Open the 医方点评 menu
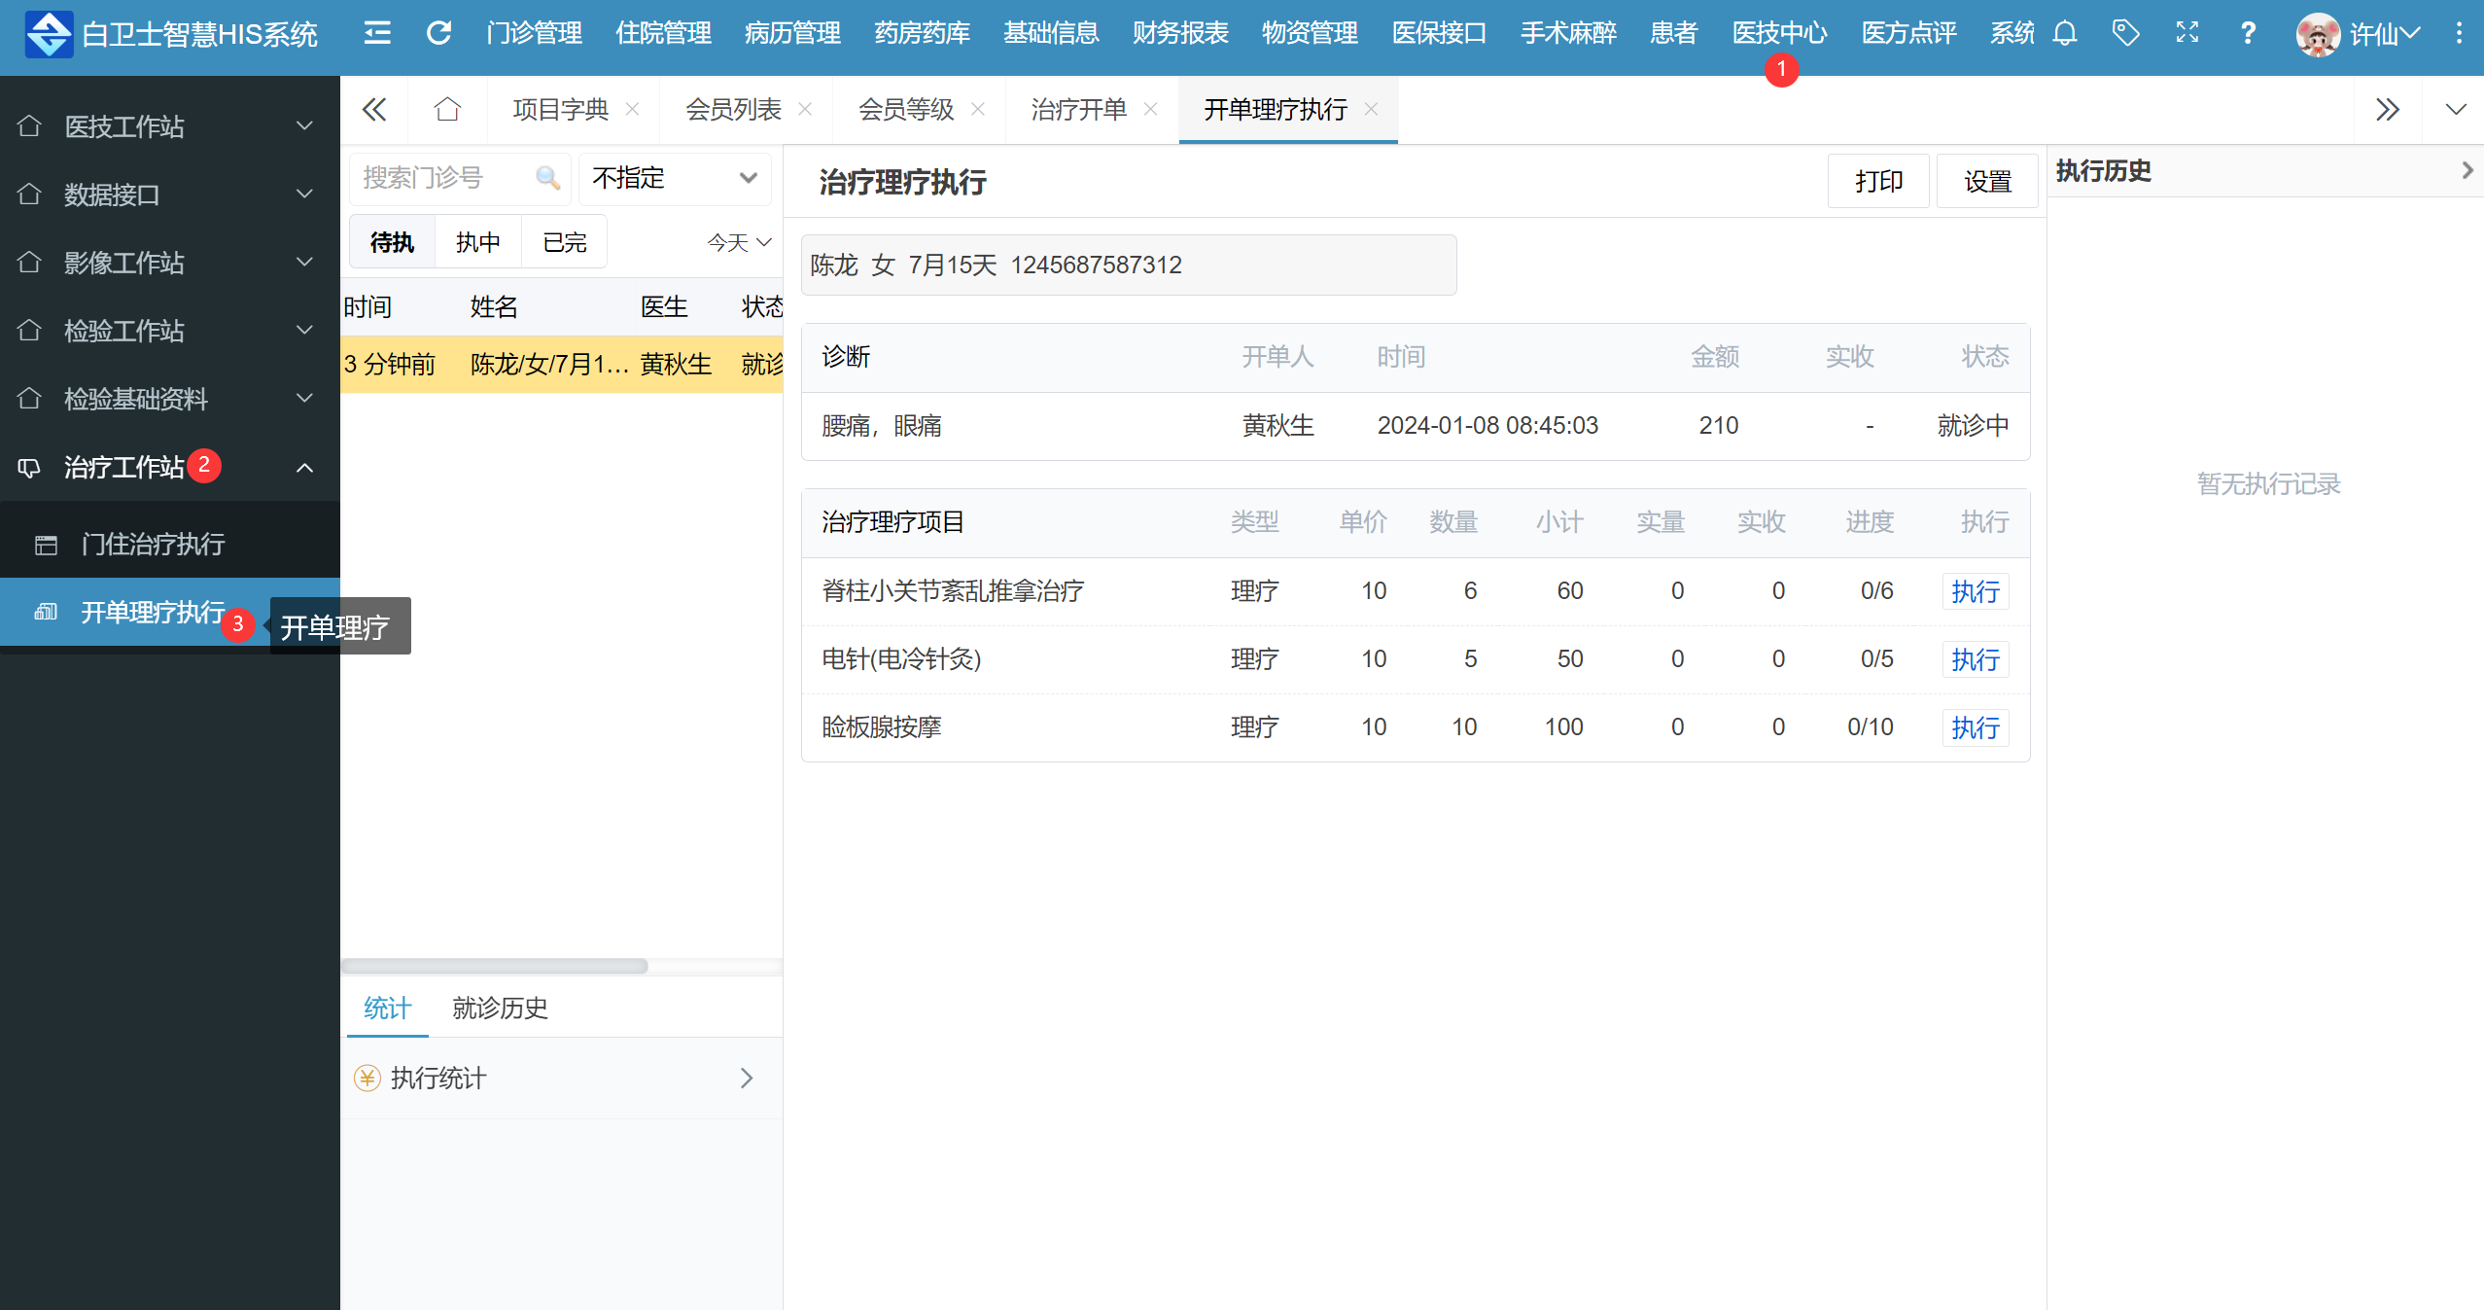2484x1310 pixels. (1908, 33)
